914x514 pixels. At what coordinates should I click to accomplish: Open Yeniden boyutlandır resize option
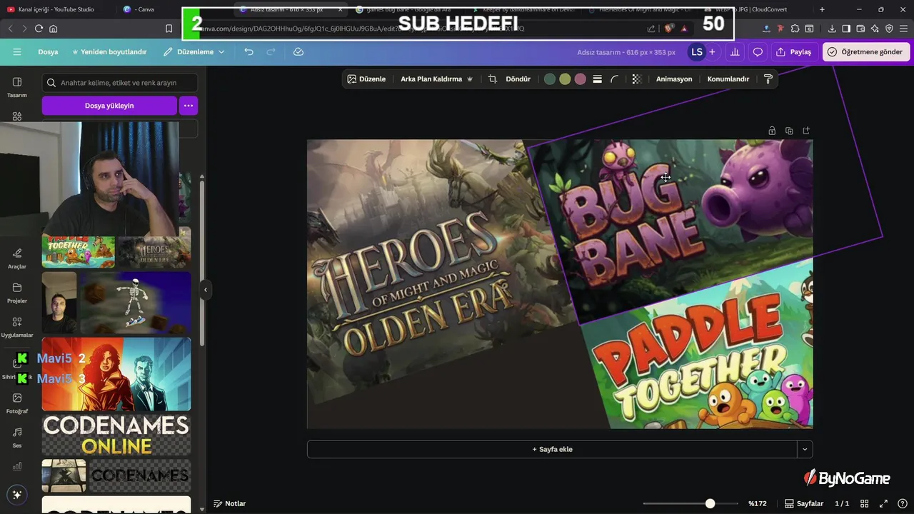pyautogui.click(x=109, y=52)
